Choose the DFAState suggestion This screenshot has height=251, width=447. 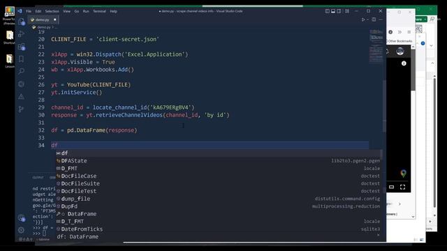pyautogui.click(x=218, y=161)
